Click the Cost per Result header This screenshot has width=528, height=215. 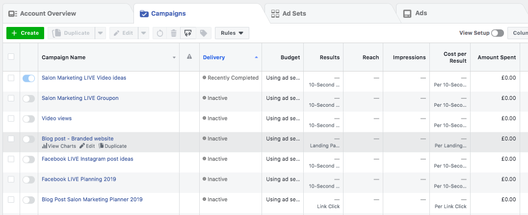tap(455, 57)
